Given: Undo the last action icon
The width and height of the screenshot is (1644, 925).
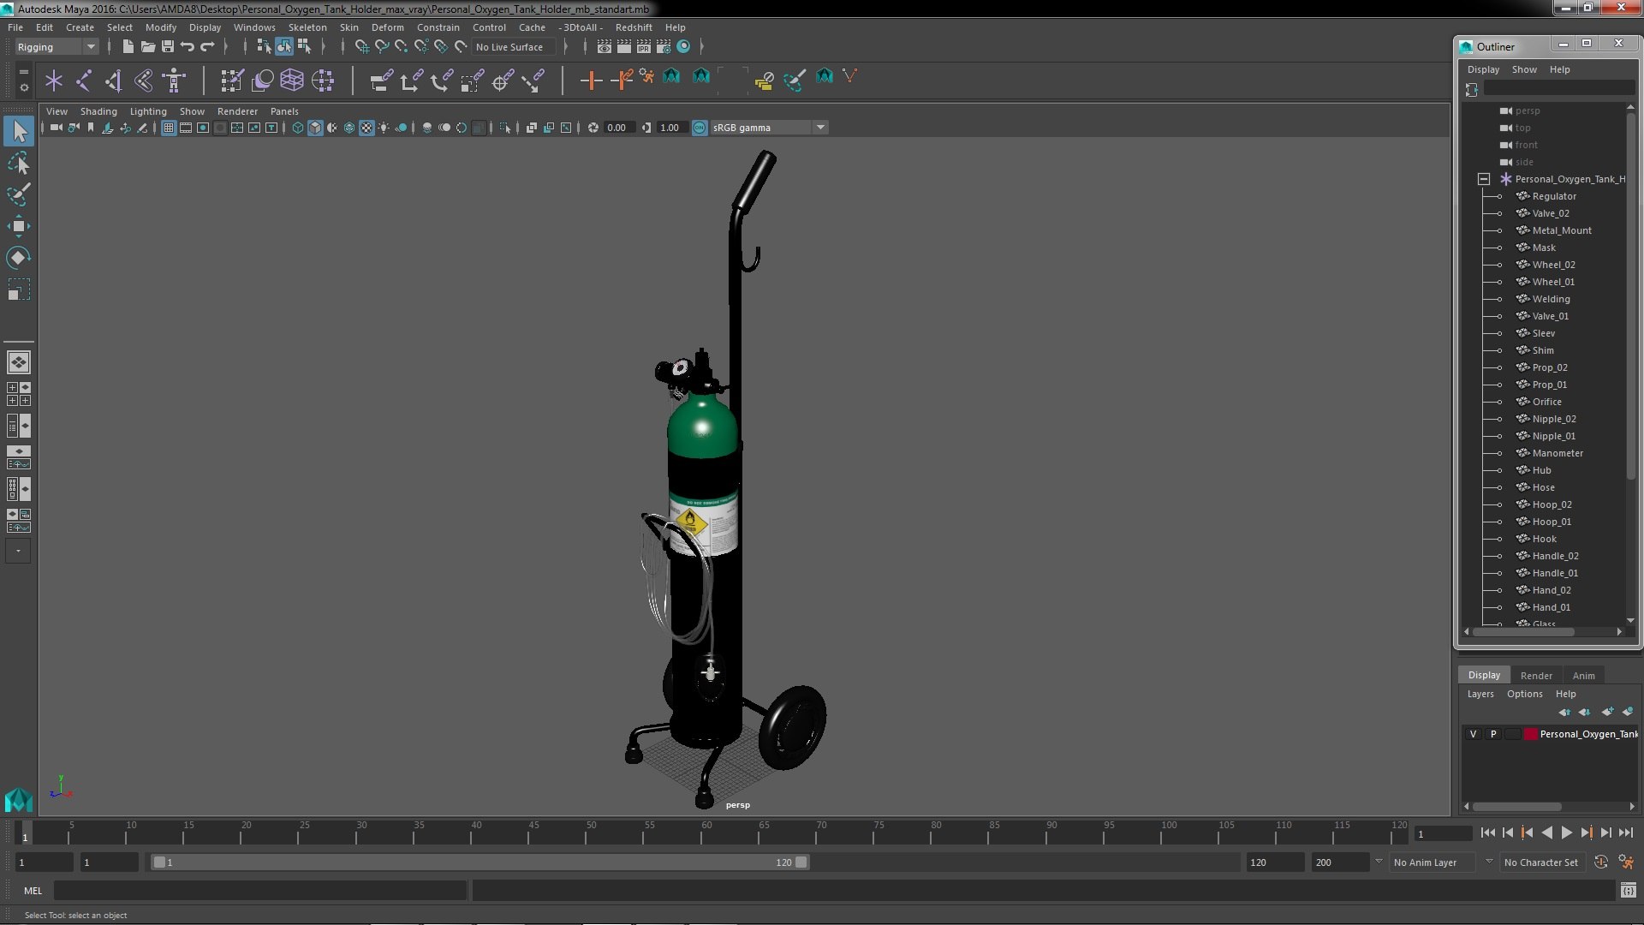Looking at the screenshot, I should click(x=188, y=47).
